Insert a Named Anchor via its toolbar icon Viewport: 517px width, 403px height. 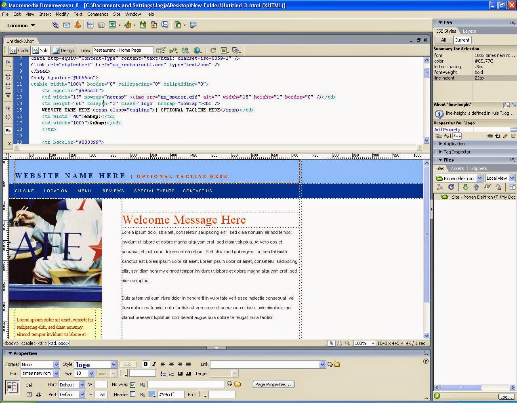78,25
